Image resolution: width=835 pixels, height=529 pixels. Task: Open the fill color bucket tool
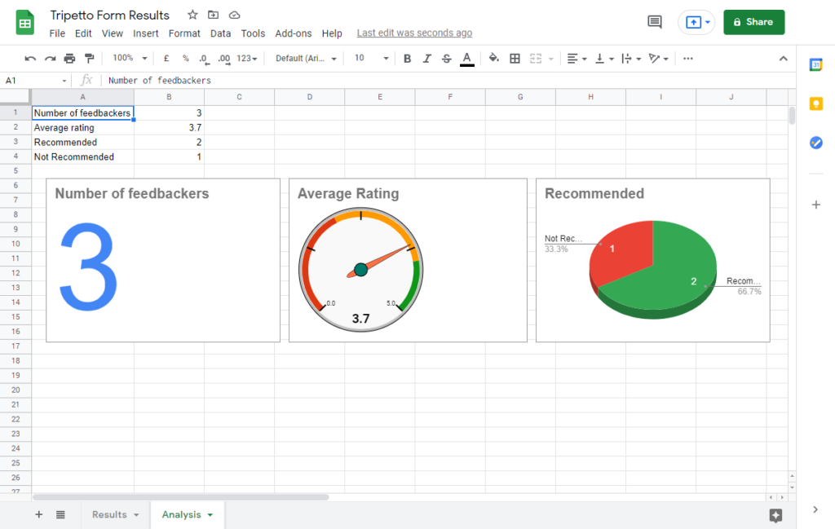(x=493, y=59)
